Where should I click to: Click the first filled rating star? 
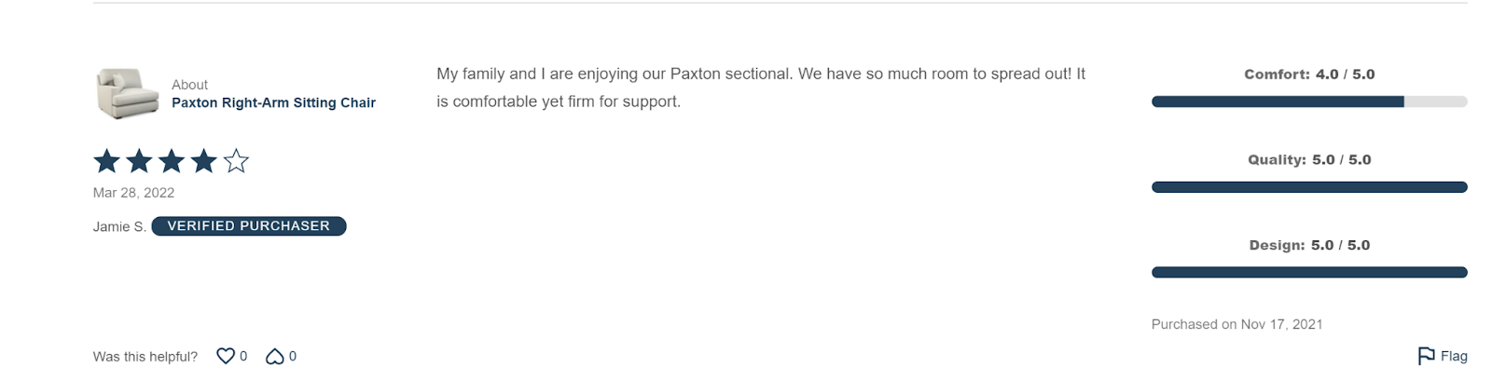[x=107, y=161]
